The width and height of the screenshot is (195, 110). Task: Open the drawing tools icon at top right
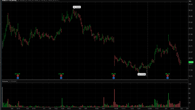[190, 1]
